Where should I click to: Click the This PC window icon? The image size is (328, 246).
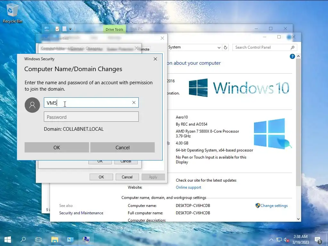[x=46, y=29]
